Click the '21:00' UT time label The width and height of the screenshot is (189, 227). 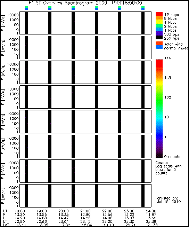(x=85, y=211)
